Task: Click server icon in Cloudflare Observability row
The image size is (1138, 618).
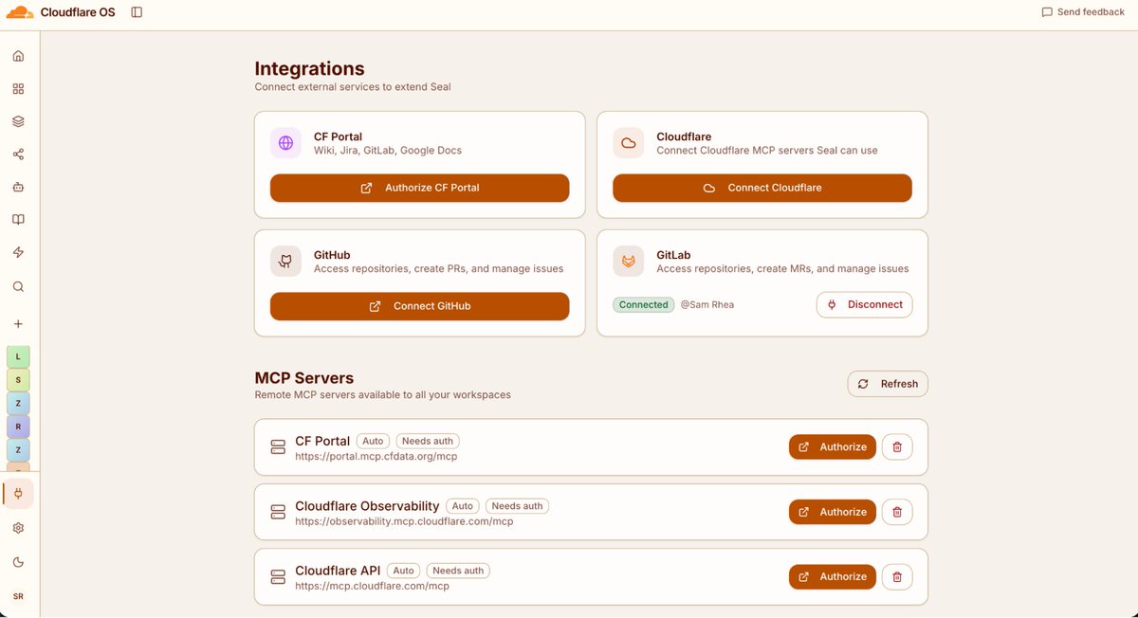Action: (278, 512)
